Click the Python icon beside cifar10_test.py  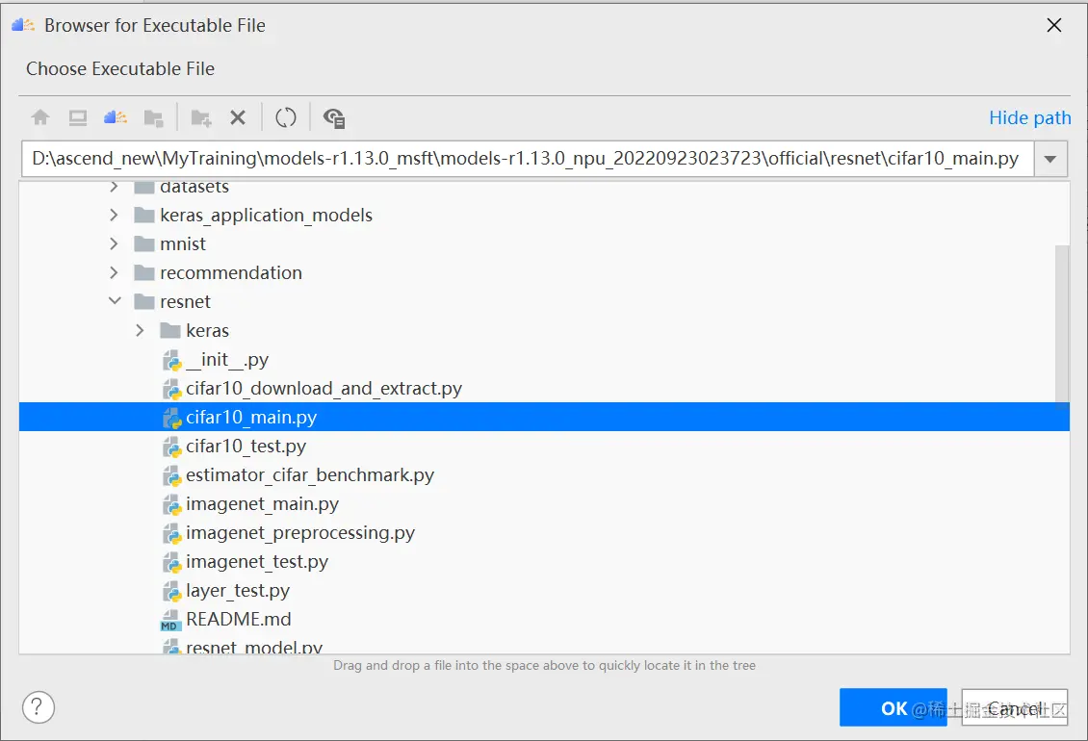tap(171, 447)
